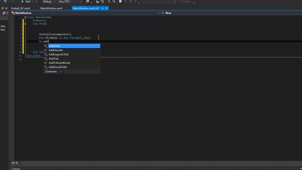
Task: Switch IntelliSense filter to Common tab
Action: 51,71
